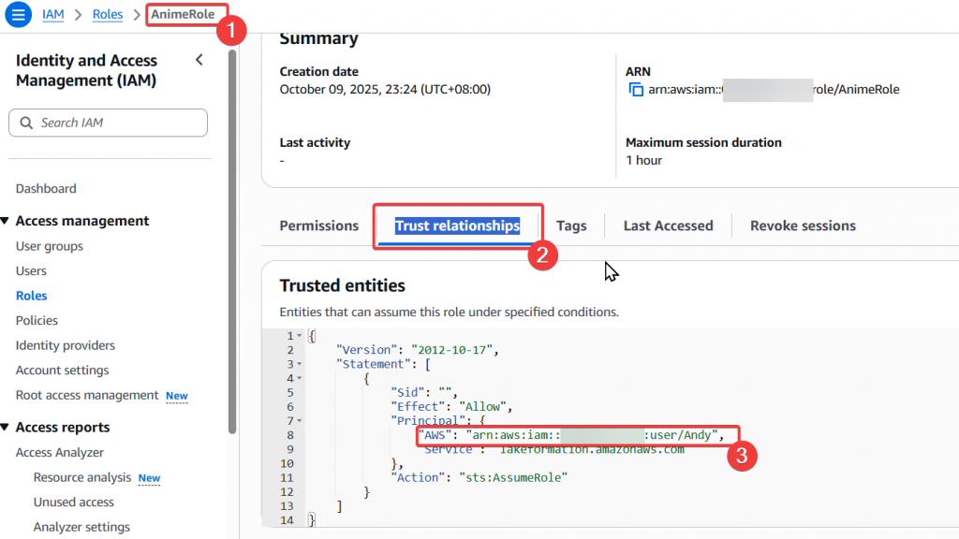The height and width of the screenshot is (539, 959).
Task: Click the Trusted entities heading
Action: pos(343,285)
